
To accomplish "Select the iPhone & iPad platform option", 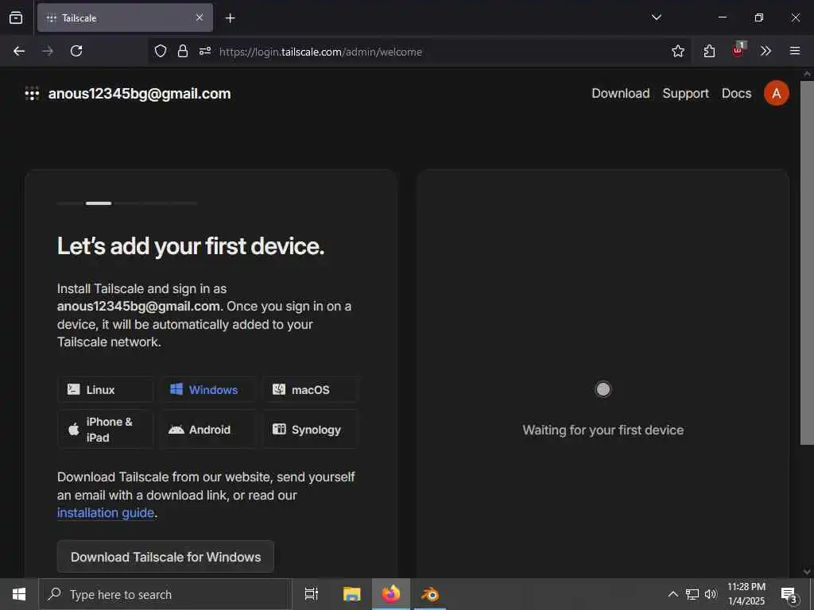I will 106,430.
